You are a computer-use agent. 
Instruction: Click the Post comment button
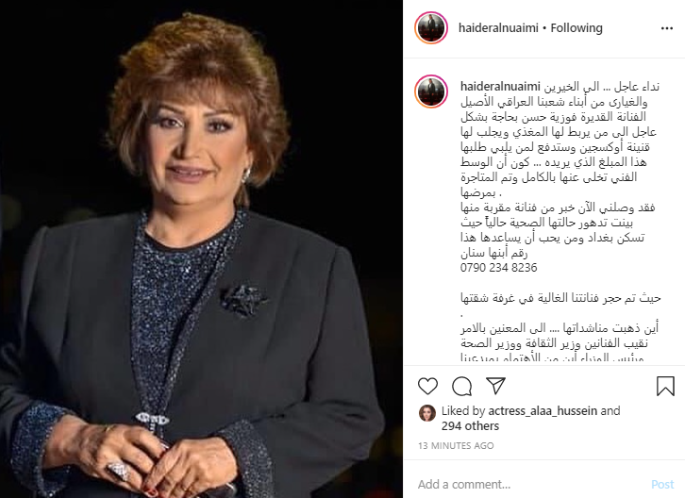[662, 484]
